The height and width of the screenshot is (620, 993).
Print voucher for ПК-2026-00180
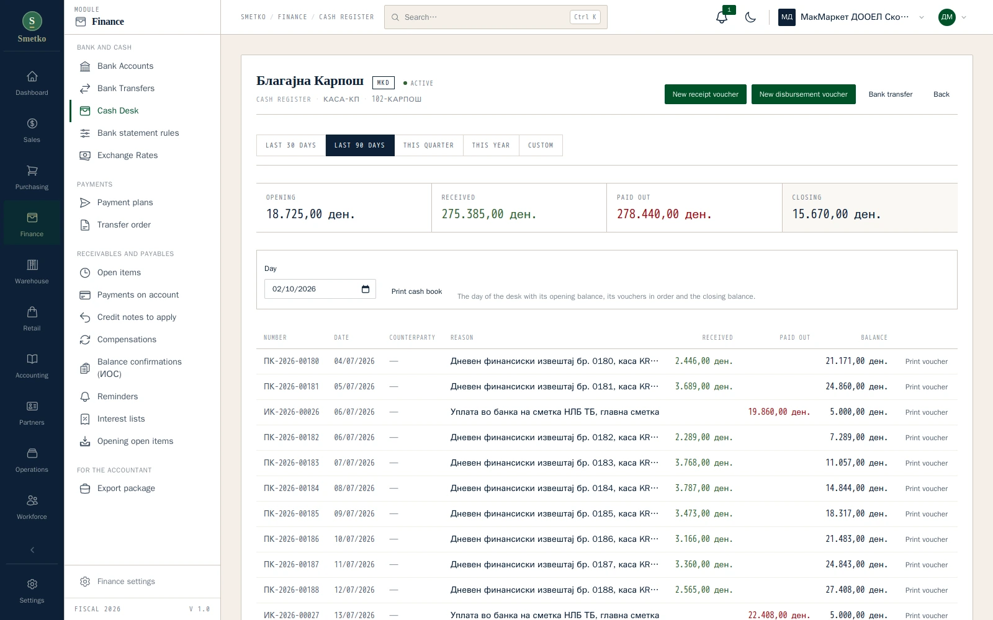point(927,361)
